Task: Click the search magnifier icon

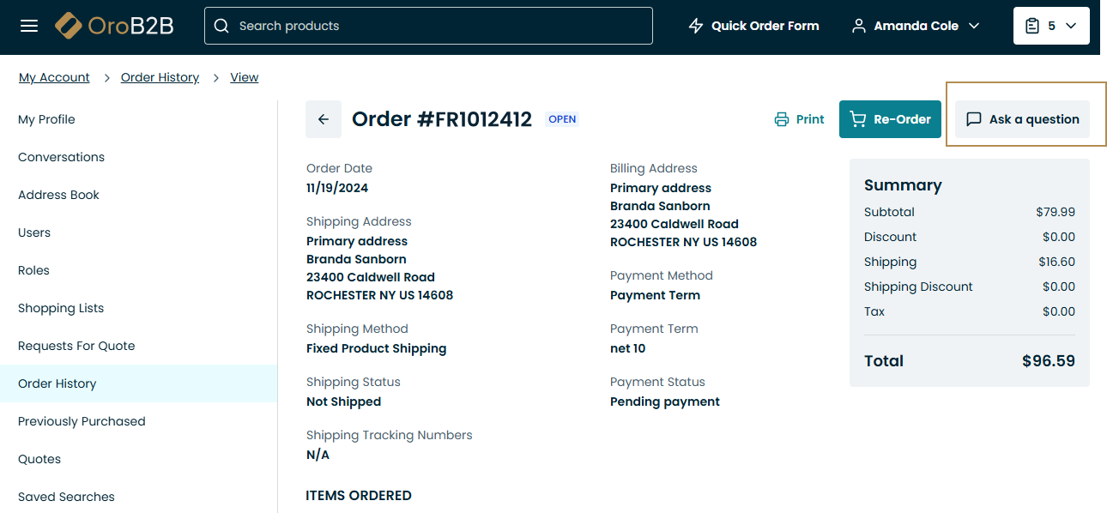Action: click(x=221, y=26)
